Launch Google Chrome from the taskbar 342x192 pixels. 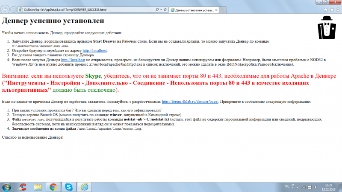click(x=53, y=187)
